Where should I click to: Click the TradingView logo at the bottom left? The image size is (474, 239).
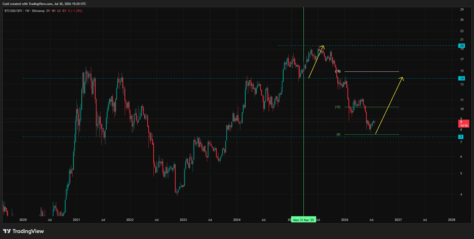[x=24, y=231]
